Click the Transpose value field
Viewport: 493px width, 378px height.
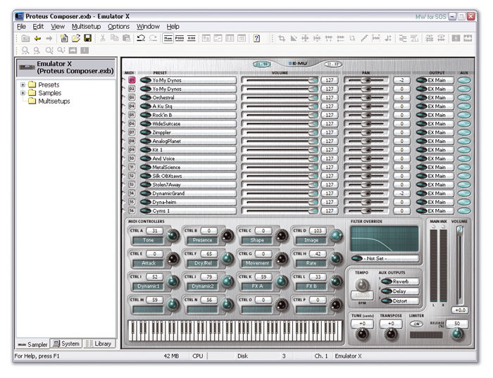click(x=390, y=324)
